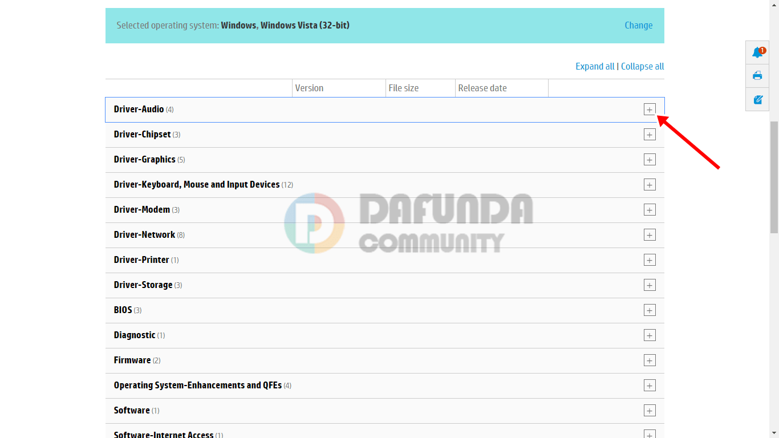
Task: Select Operating System-Enhancements and QFEs row
Action: (197, 386)
